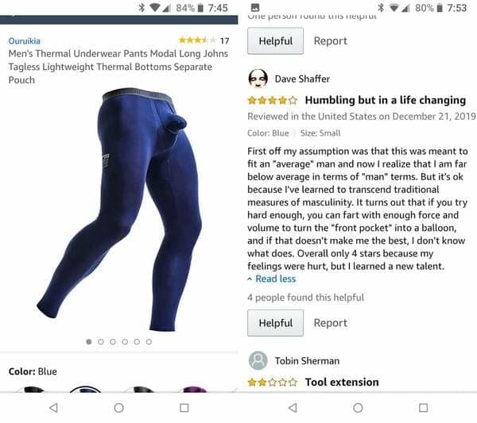The image size is (477, 423).
Task: Open Dave Shaffer's profile avatar
Action: [258, 79]
